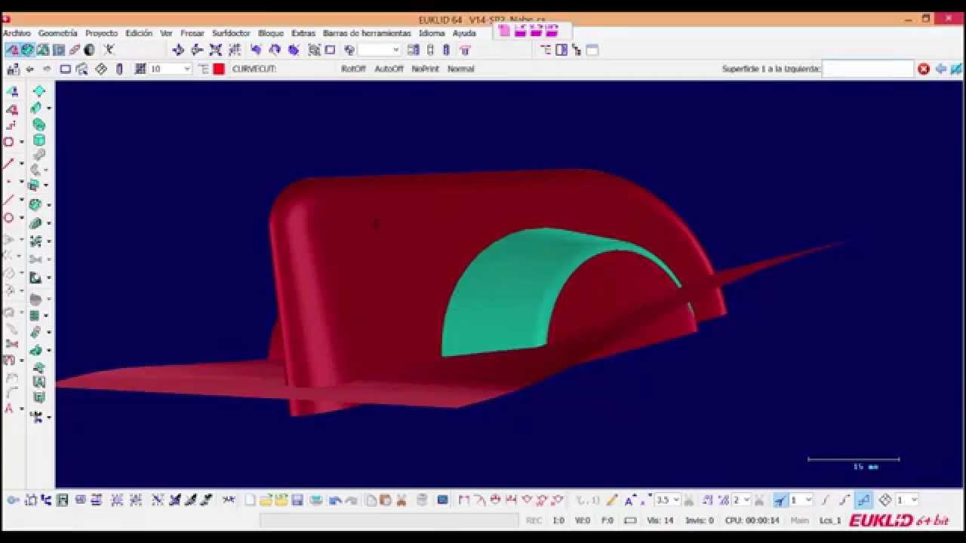The image size is (966, 543).
Task: Click the red cancel input button
Action: pos(924,69)
